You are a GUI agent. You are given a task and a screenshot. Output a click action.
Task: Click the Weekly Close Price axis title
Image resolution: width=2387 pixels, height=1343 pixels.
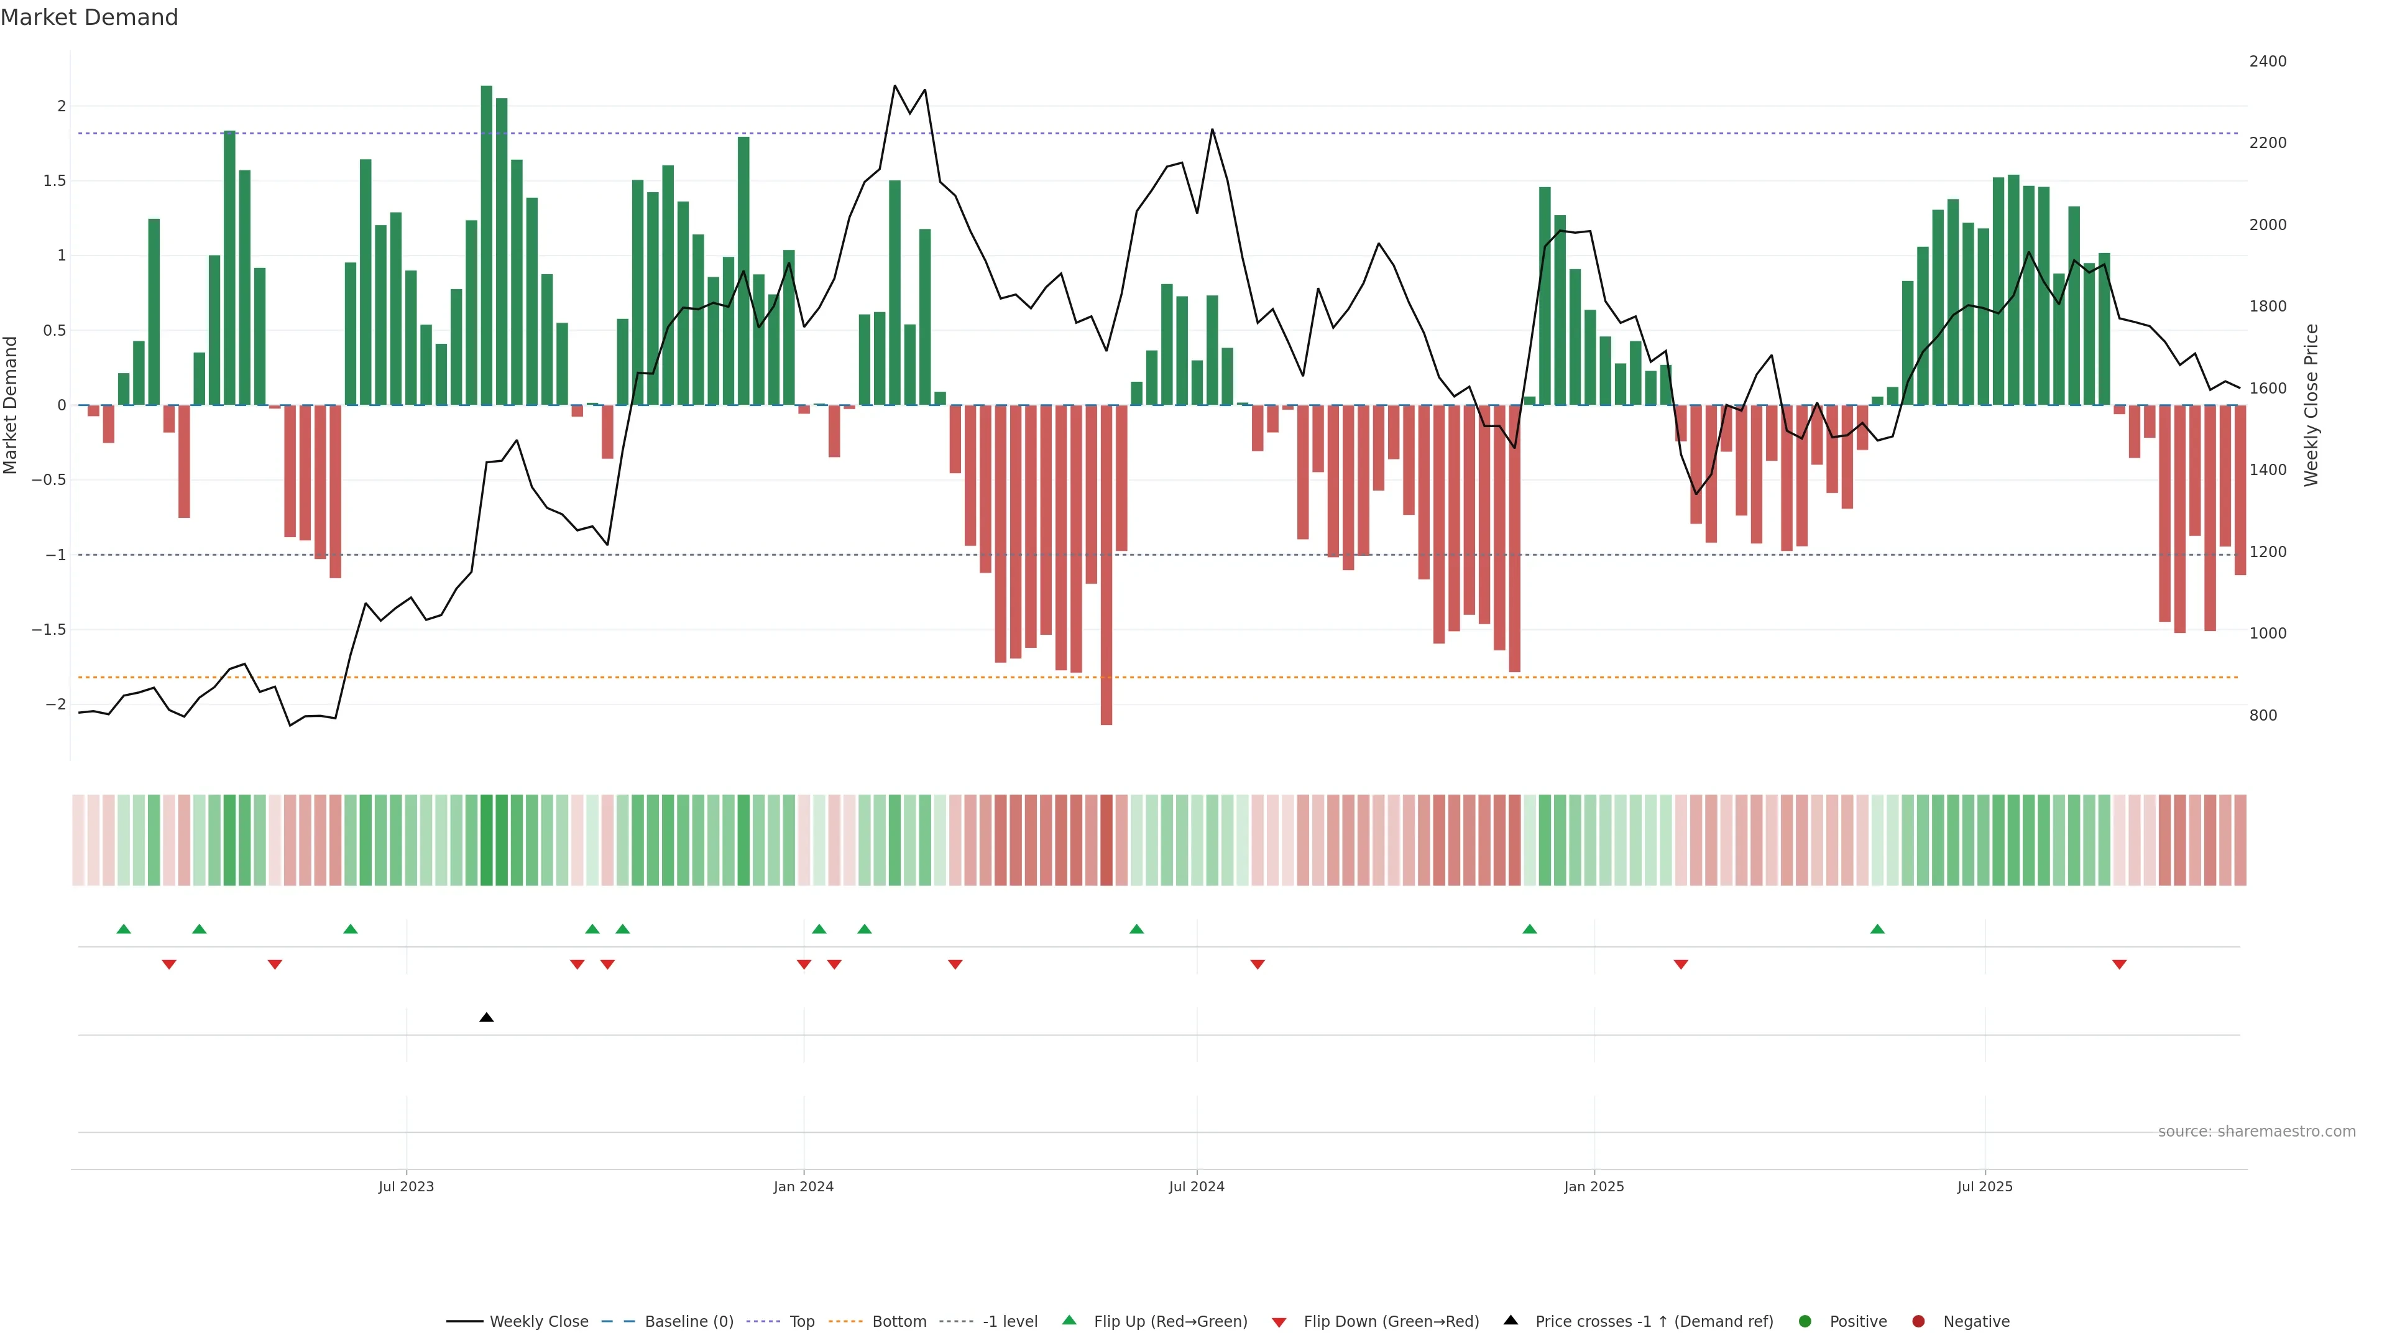2311,405
